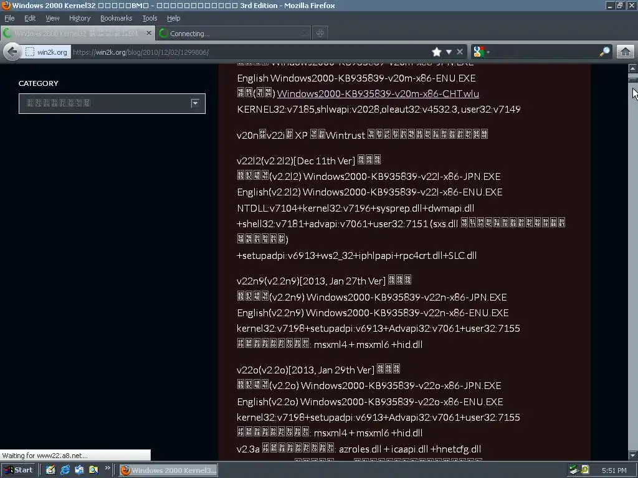Image resolution: width=638 pixels, height=478 pixels.
Task: Click the Windows2000-KB935839-v22l-x86-JPN.EXE line
Action: click(x=369, y=176)
